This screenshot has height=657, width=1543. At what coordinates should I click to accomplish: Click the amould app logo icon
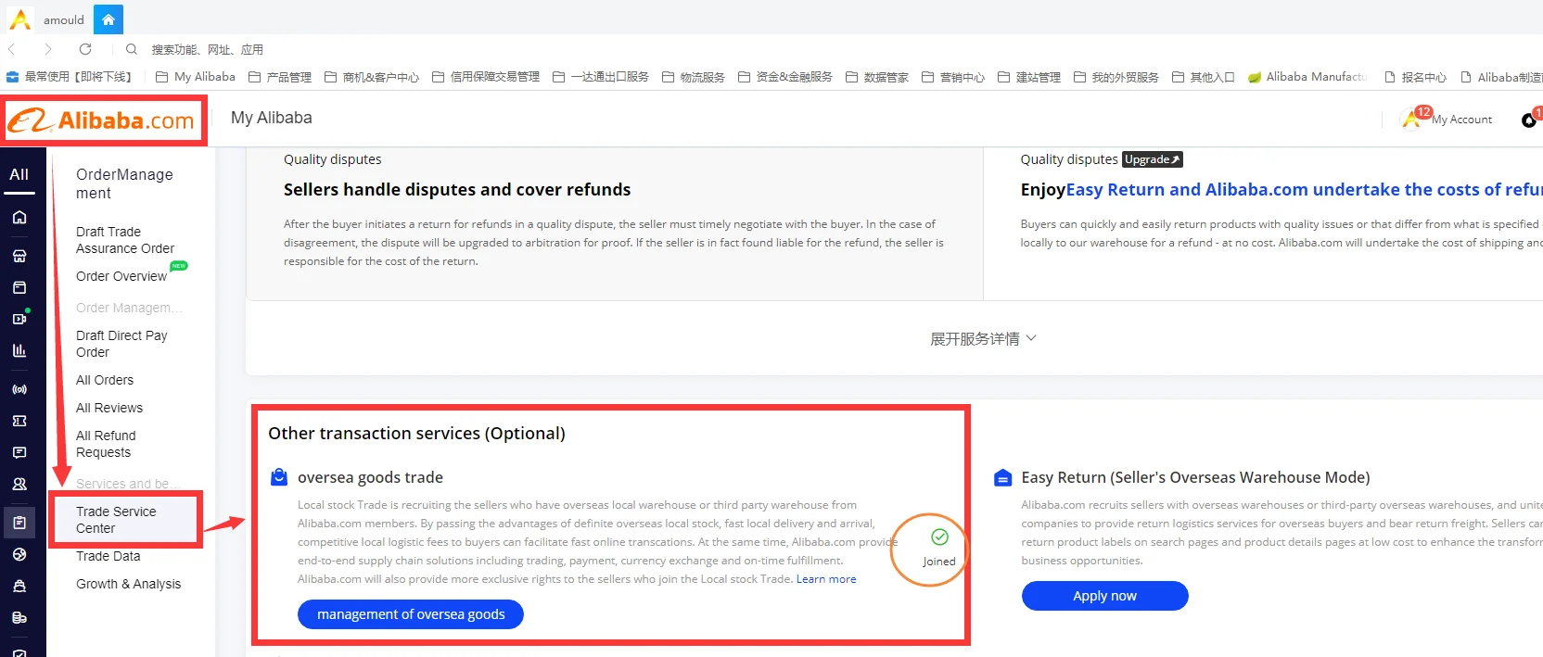click(x=19, y=19)
